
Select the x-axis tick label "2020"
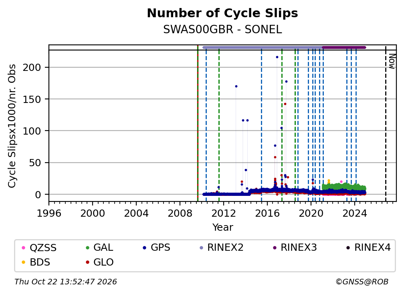pos(311,213)
